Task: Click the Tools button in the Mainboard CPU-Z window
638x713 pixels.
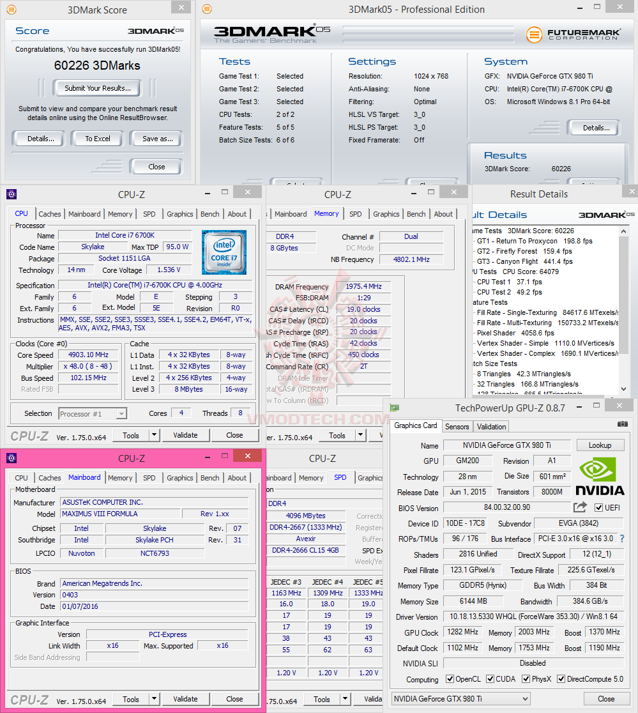Action: point(130,699)
